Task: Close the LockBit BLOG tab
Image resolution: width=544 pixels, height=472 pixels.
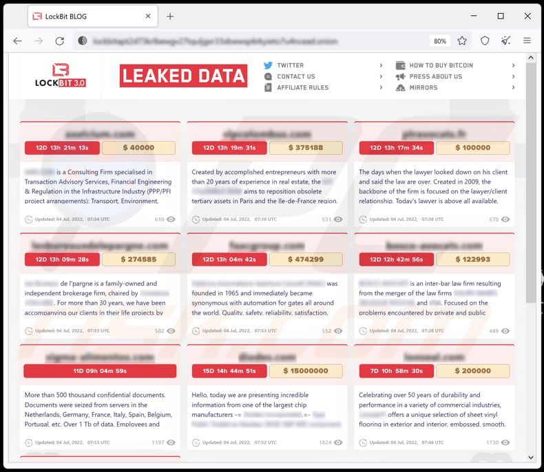Action: 148,16
